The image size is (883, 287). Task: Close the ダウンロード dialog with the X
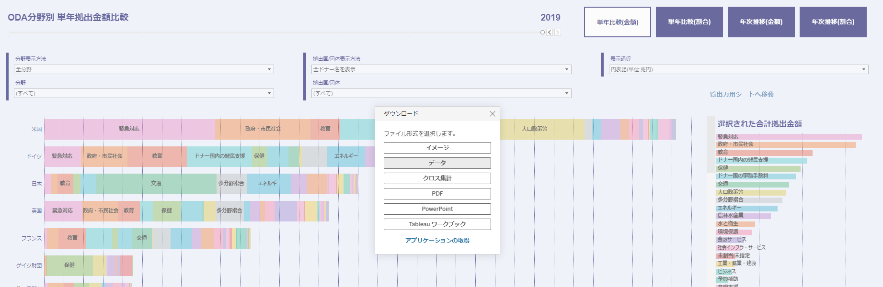point(492,114)
